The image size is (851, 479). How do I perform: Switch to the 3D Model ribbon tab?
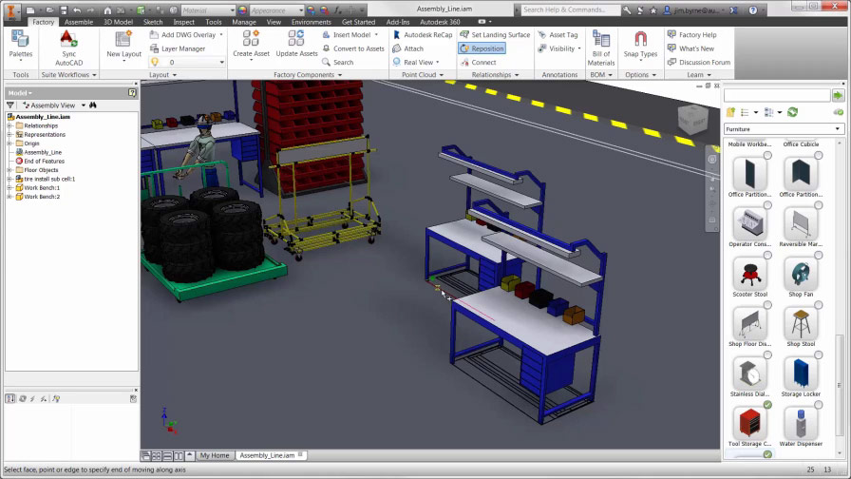(118, 22)
